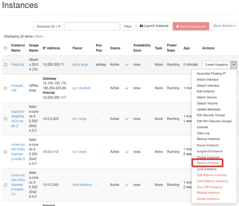Pick Hard Reboot Instance in the menu

point(212,181)
